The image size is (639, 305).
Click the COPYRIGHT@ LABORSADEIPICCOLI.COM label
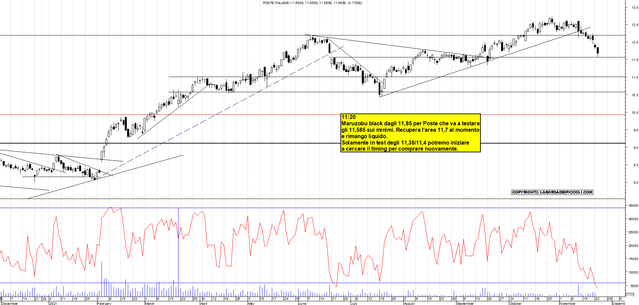point(552,192)
